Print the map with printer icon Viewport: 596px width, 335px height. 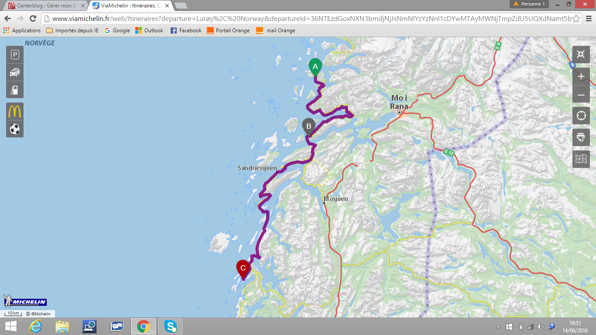coord(581,137)
